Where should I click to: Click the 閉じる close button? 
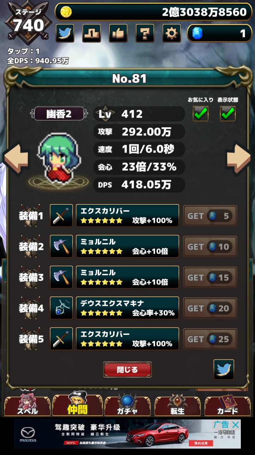[x=127, y=370]
